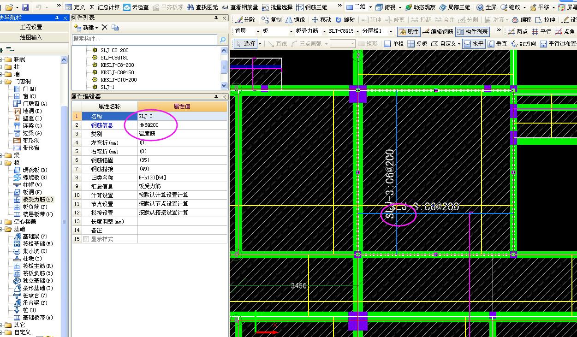Activate the 选择 select tool
This screenshot has height=337, width=577.
point(245,44)
